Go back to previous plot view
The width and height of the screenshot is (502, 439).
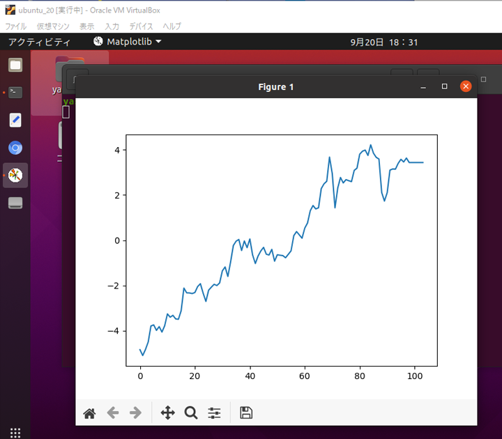[113, 413]
